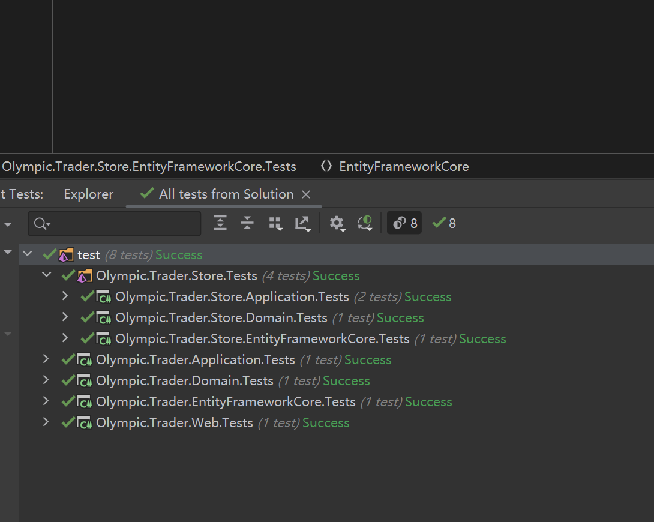Collapse the Olympic.Trader.Store.Tests folder
654x522 pixels.
point(46,275)
